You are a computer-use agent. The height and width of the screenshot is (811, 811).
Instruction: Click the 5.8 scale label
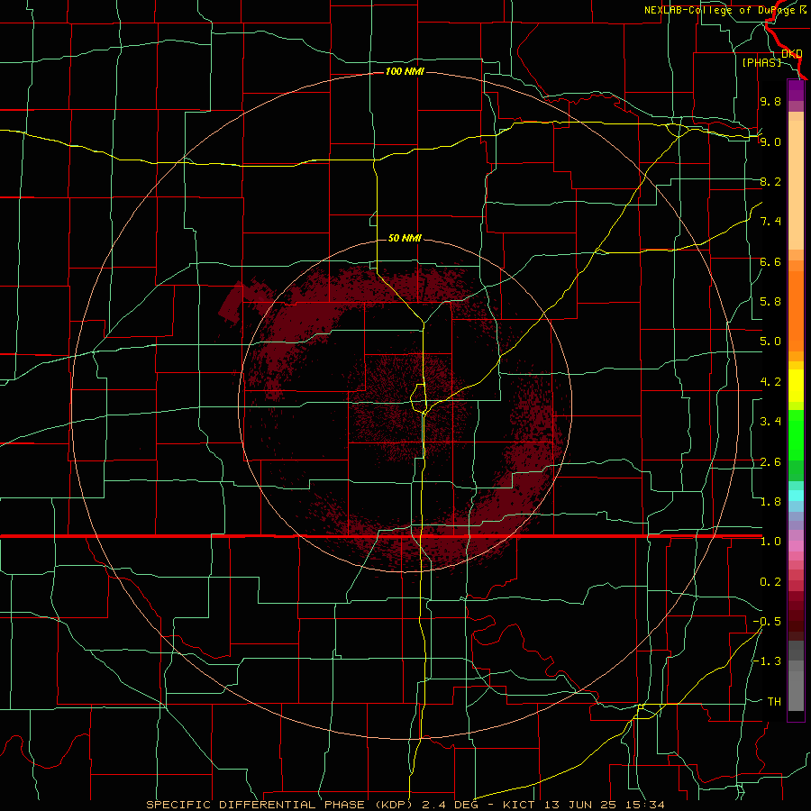pyautogui.click(x=770, y=302)
